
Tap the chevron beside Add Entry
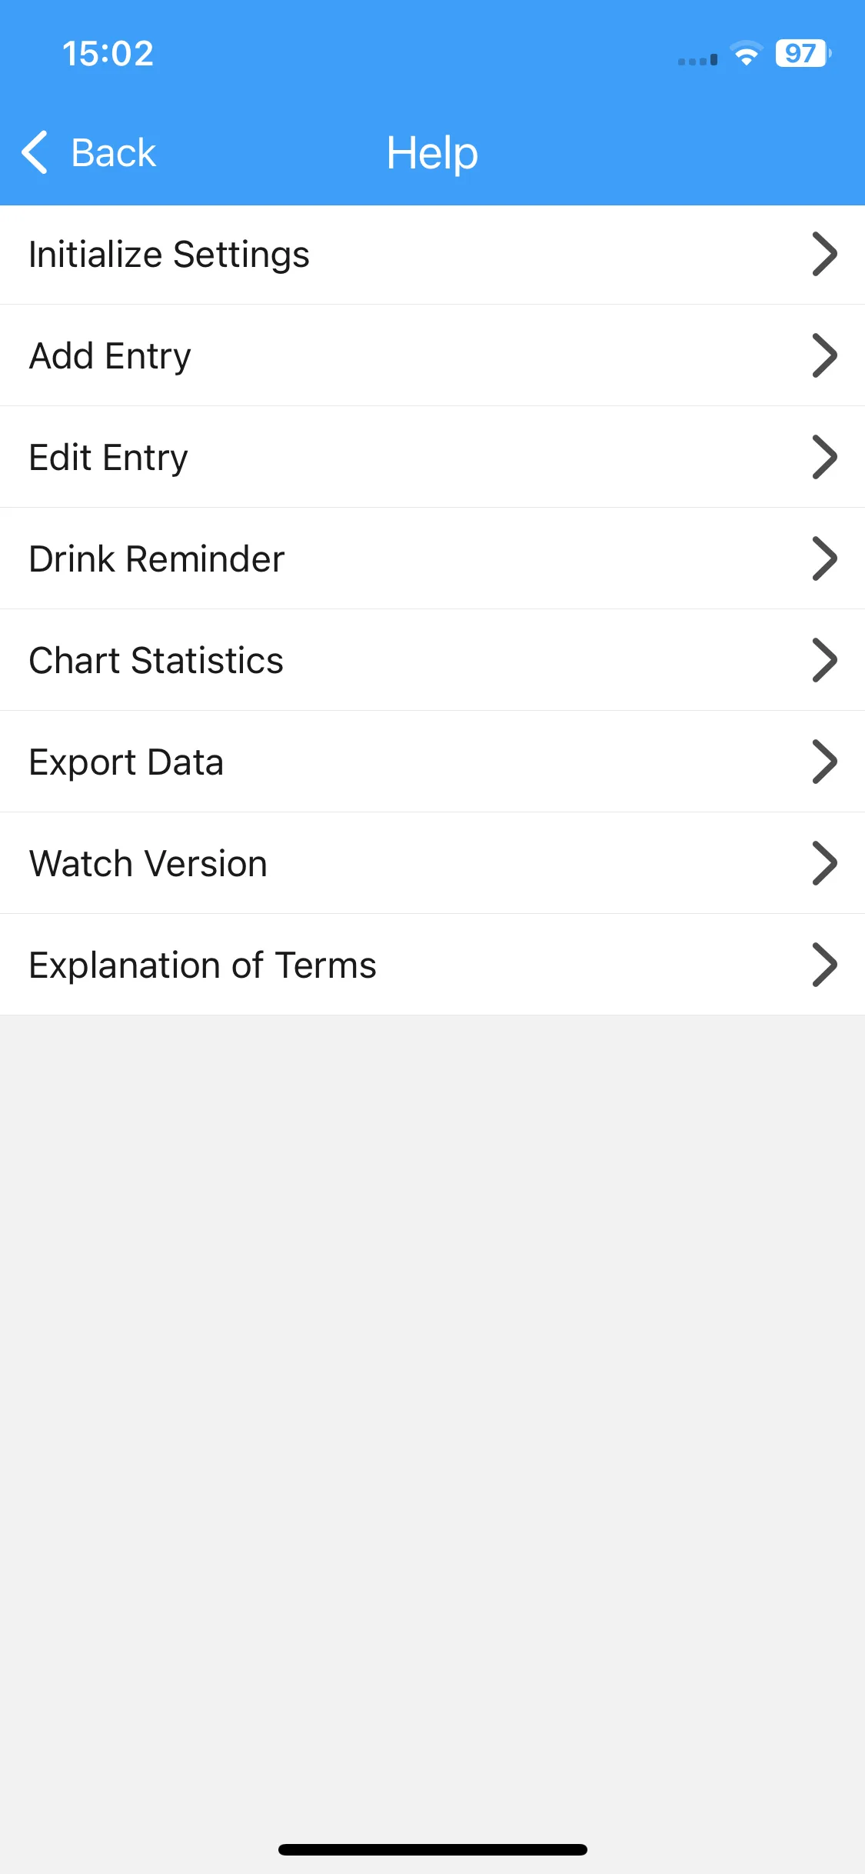tap(824, 355)
